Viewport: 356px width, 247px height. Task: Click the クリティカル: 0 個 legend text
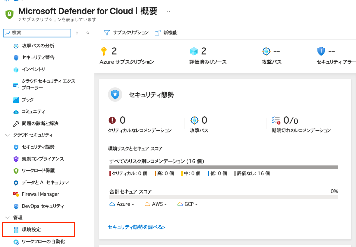[130, 174]
